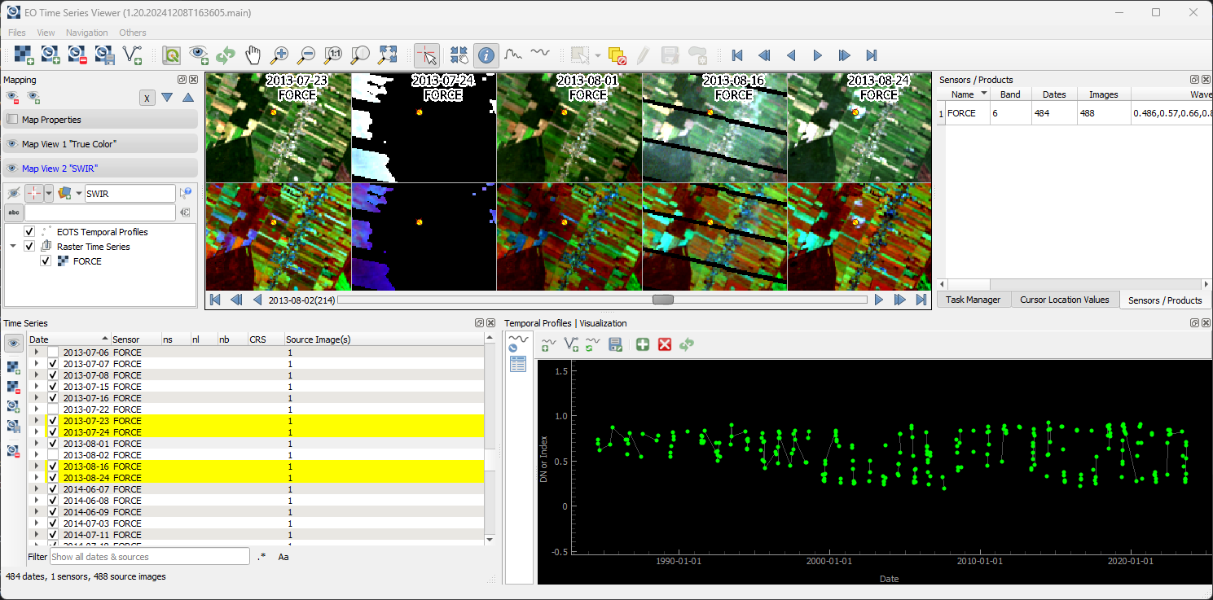This screenshot has height=600, width=1213.
Task: Jump to the last observation in toolbar
Action: [872, 55]
